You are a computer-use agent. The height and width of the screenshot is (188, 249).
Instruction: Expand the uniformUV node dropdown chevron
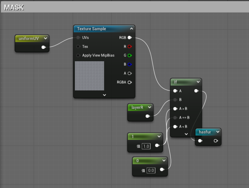coord(45,38)
